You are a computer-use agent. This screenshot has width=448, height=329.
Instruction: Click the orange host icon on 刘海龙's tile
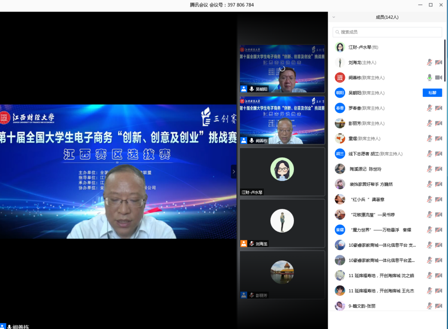pyautogui.click(x=244, y=244)
